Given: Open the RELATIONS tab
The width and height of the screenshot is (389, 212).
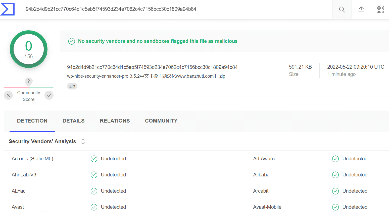Looking at the screenshot, I should (x=115, y=121).
